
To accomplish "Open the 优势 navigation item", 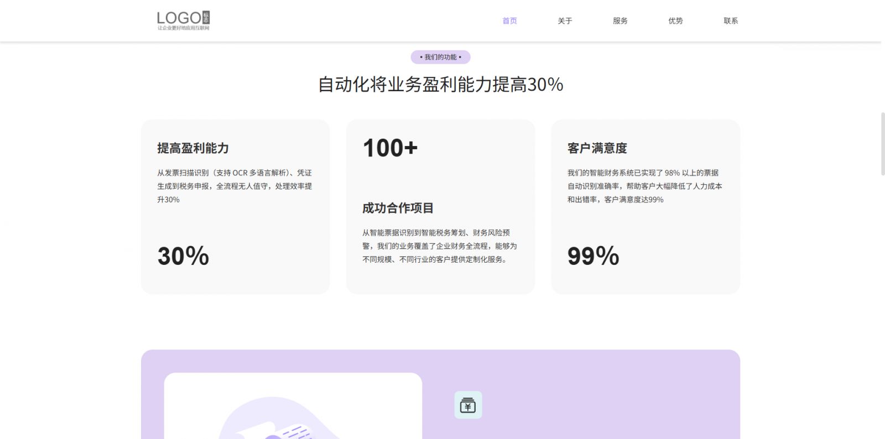I will point(675,21).
